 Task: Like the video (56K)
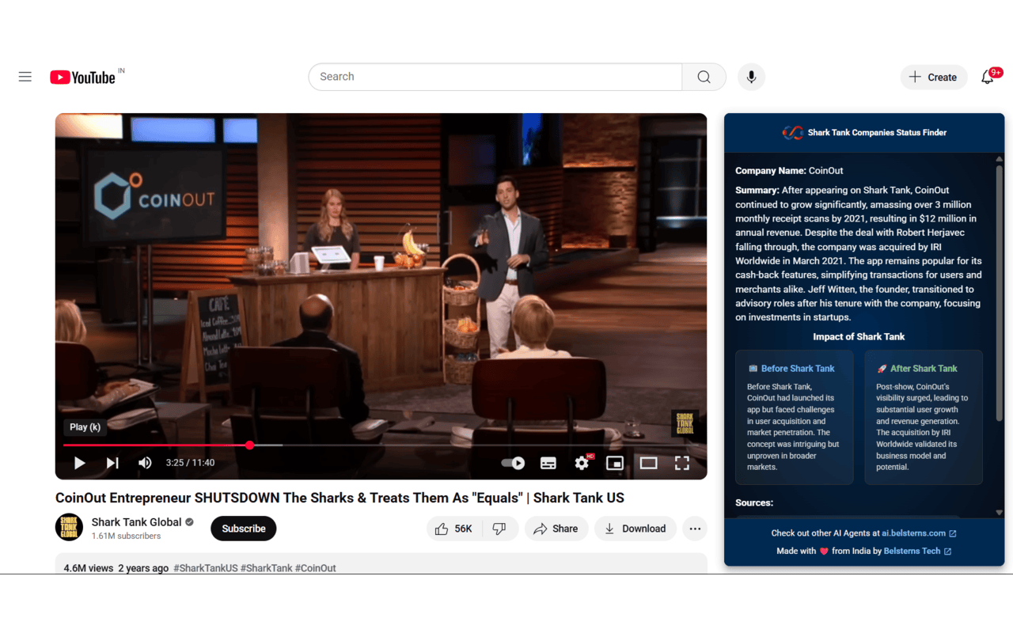coord(454,529)
